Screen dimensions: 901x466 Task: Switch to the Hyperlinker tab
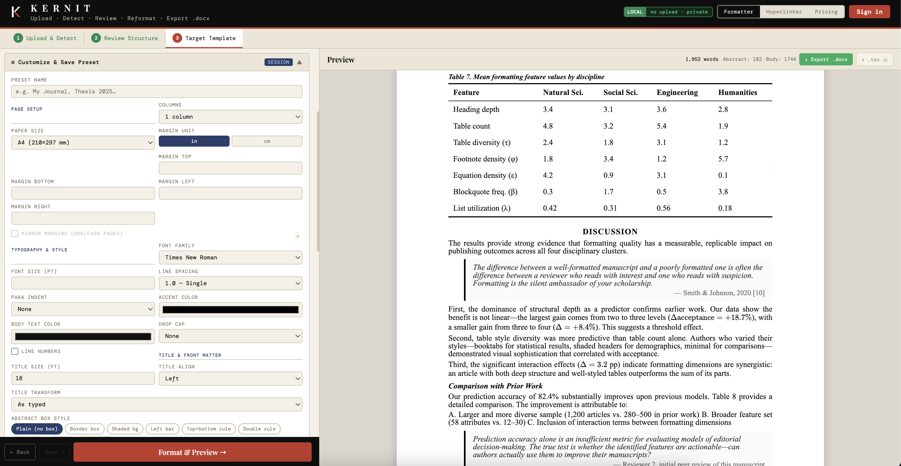click(784, 12)
